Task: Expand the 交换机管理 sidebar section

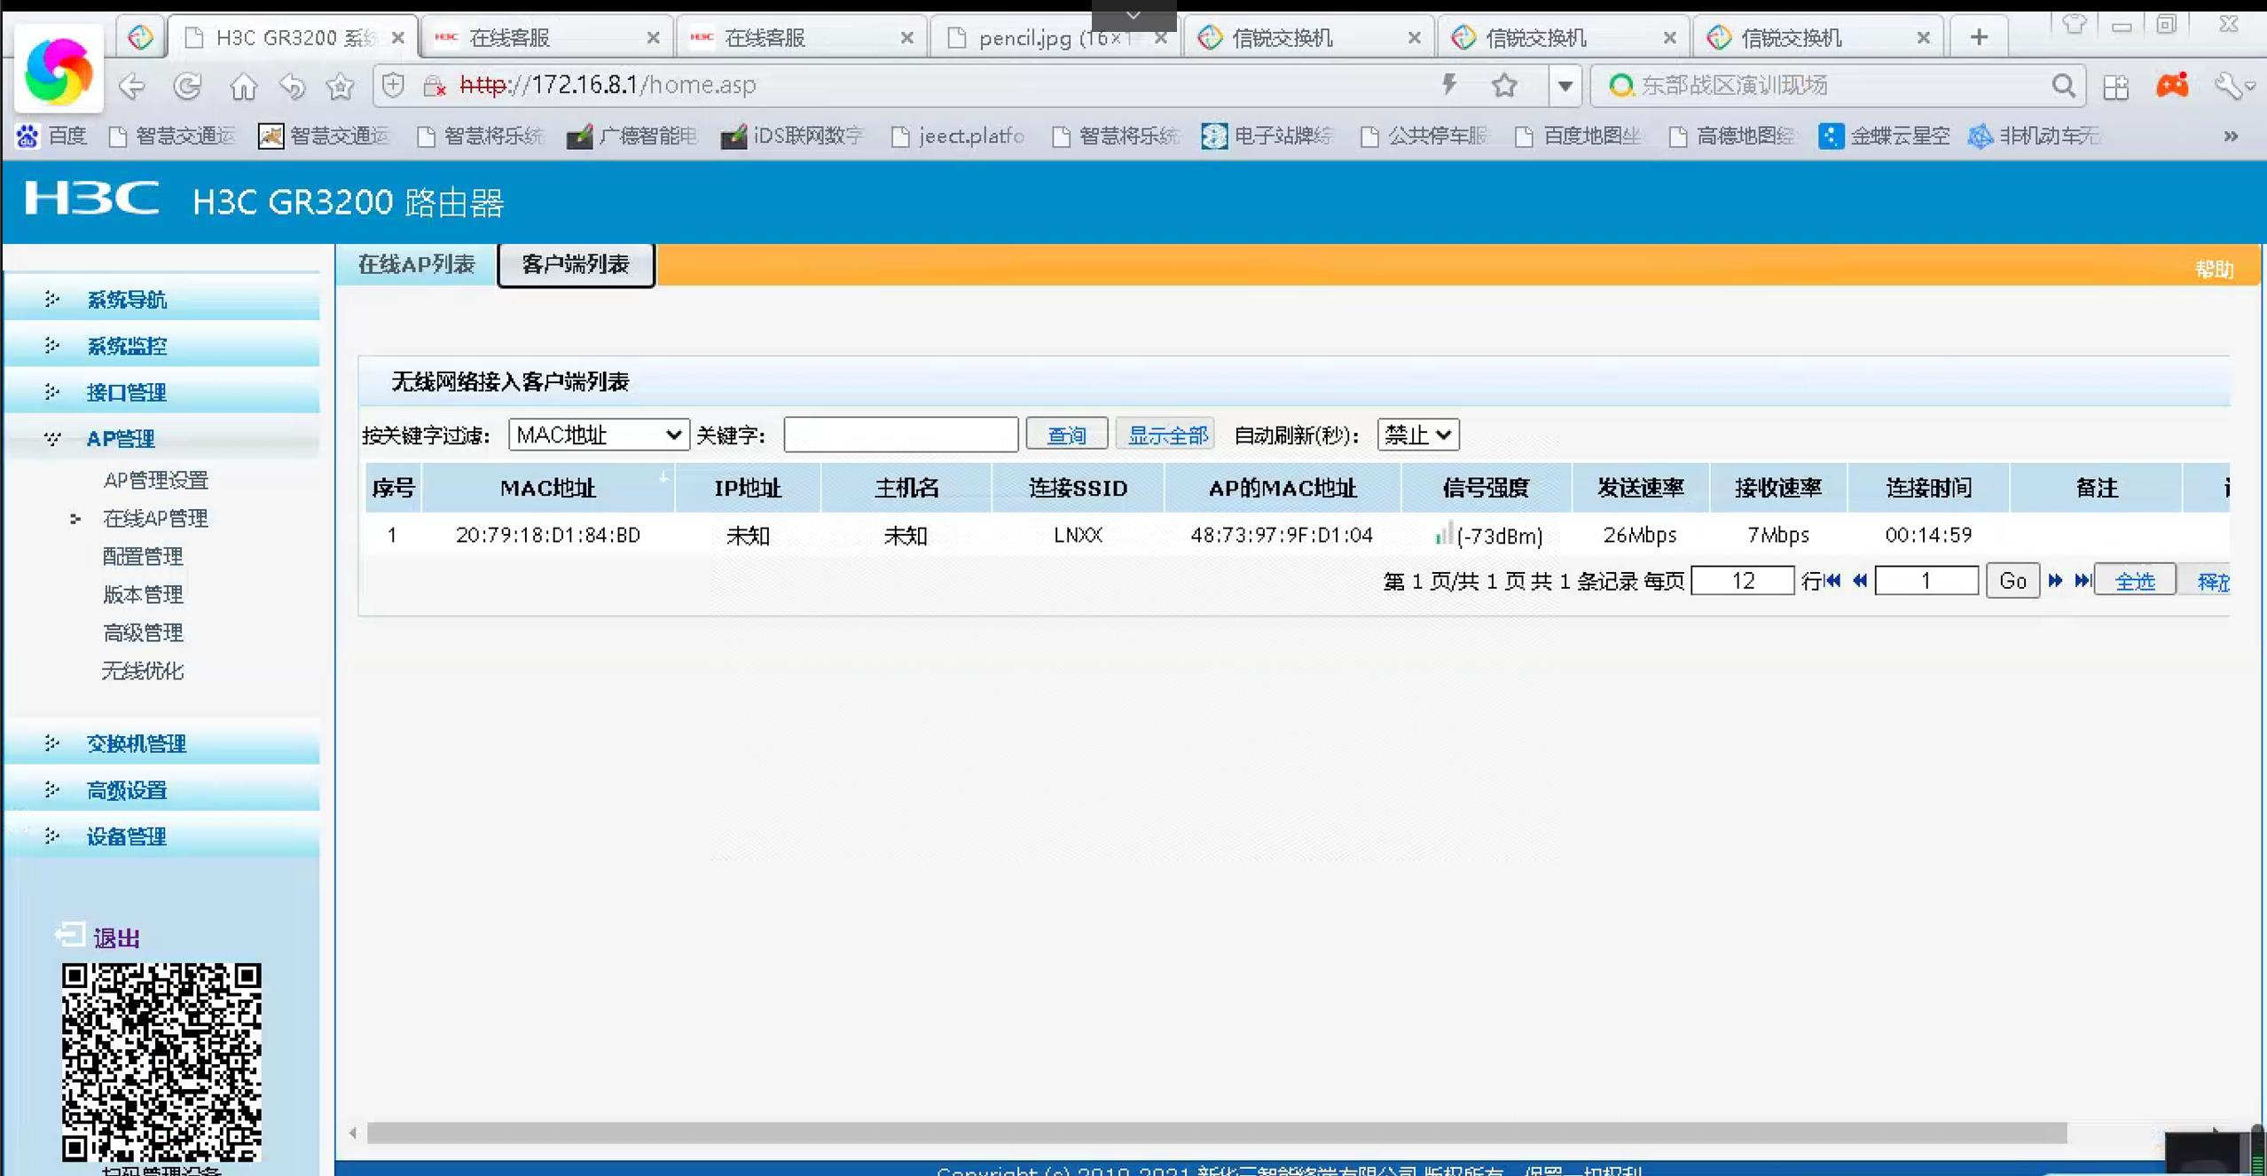Action: [x=136, y=743]
